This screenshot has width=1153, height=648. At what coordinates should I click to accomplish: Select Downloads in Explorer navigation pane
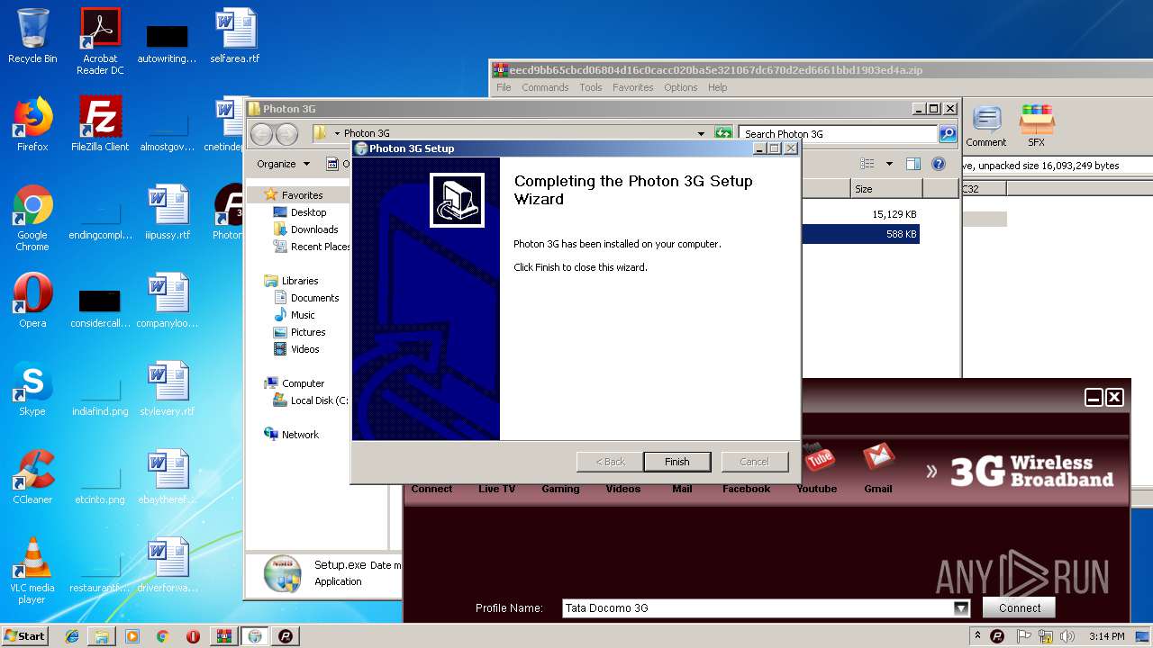click(314, 229)
